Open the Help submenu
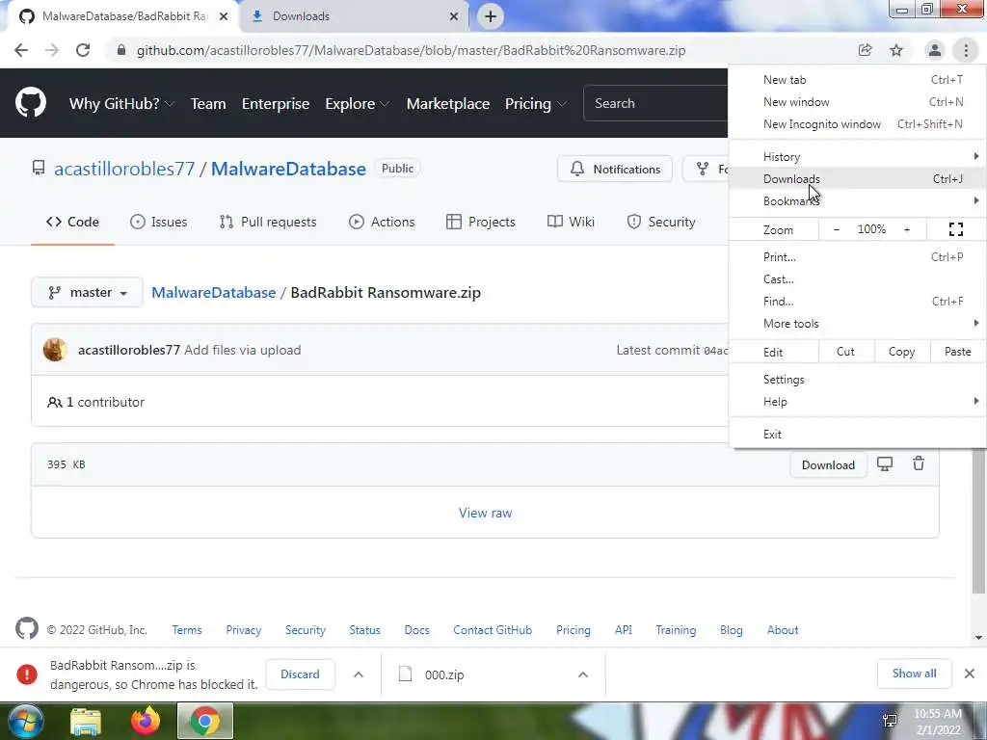Viewport: 987px width, 740px height. click(857, 402)
